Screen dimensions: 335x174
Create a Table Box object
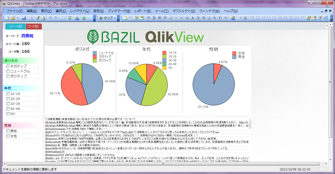pos(160,18)
